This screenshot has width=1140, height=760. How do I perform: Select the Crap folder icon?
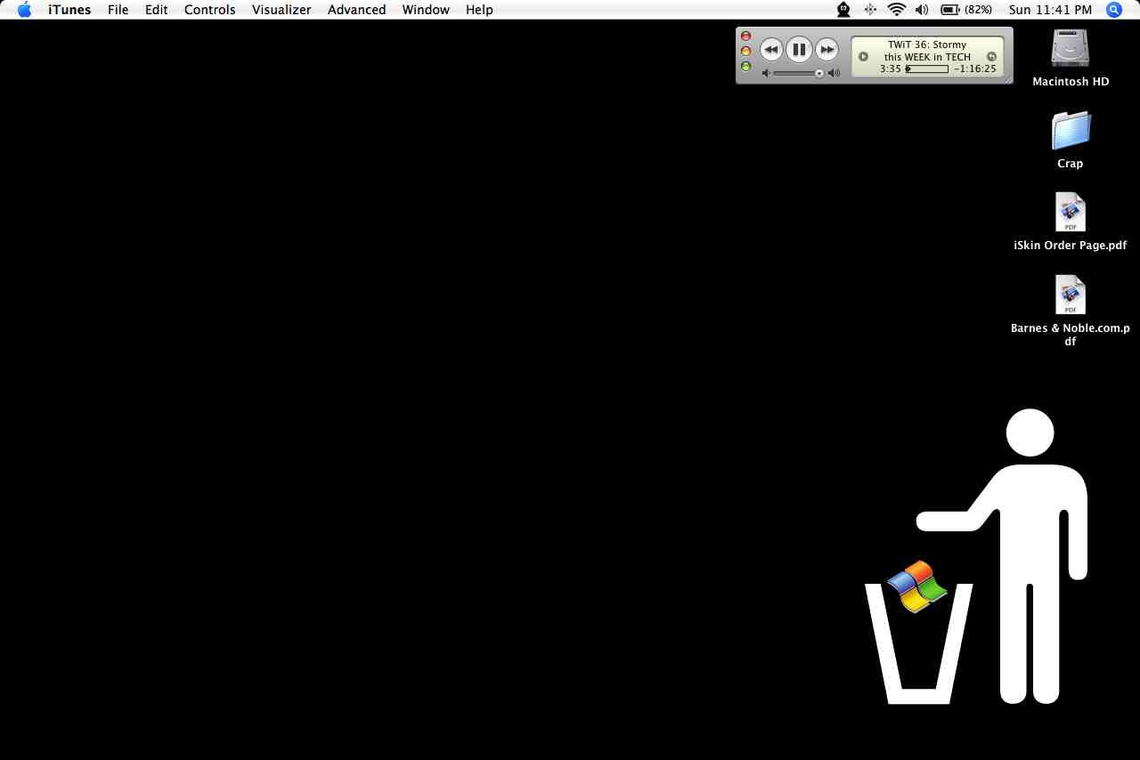point(1071,130)
